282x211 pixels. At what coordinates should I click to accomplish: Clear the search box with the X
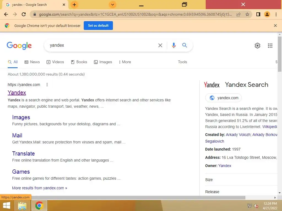click(160, 45)
